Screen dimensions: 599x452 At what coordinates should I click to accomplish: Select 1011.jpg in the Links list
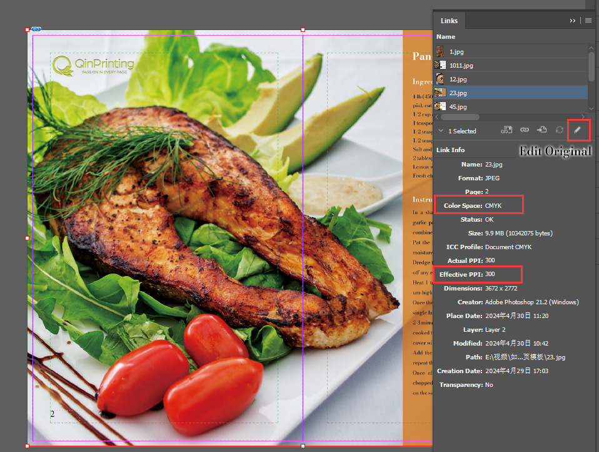511,65
